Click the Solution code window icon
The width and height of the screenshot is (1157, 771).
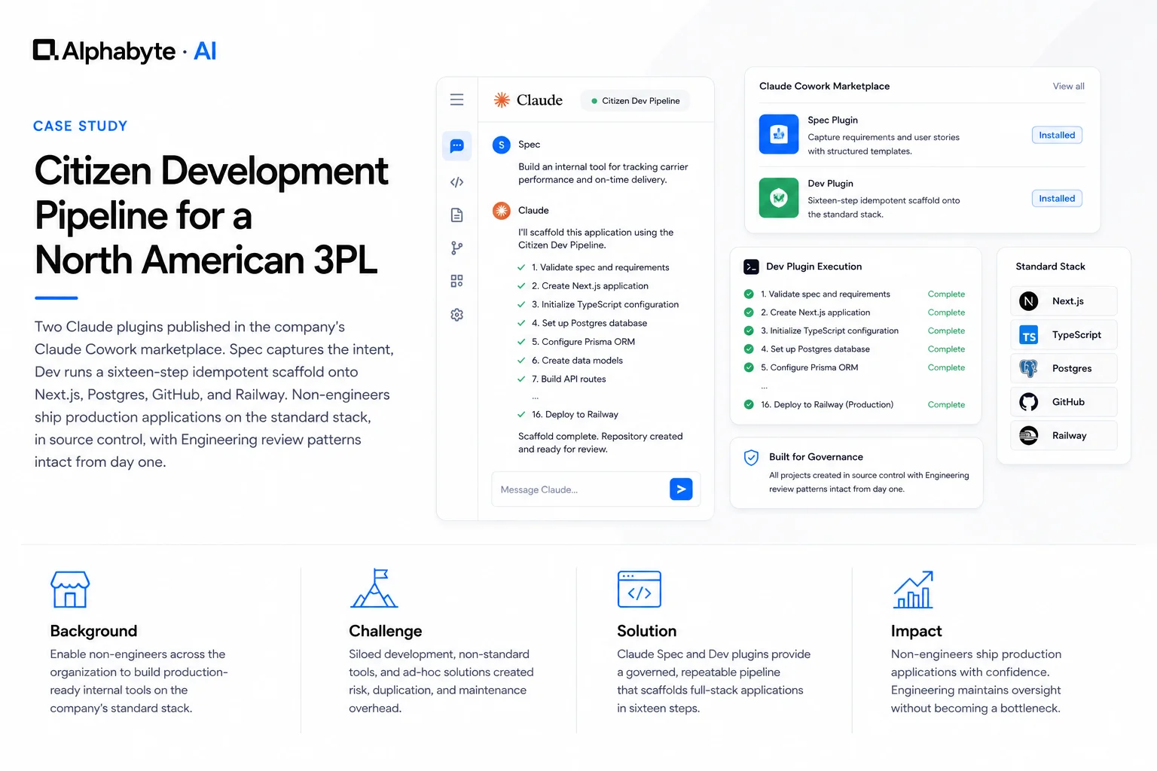click(640, 589)
